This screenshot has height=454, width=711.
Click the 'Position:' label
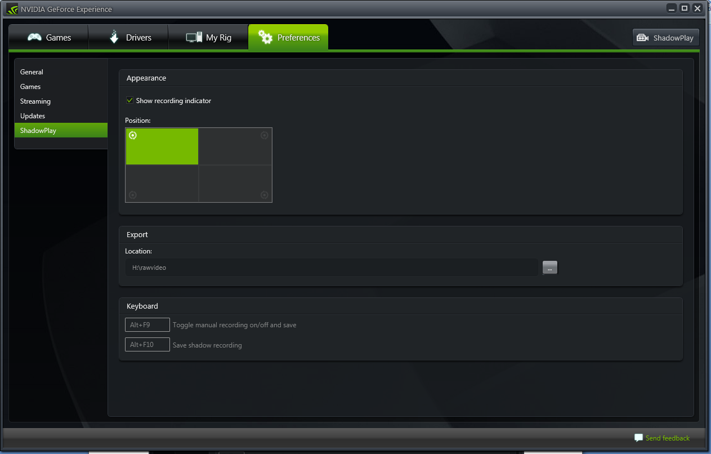[138, 121]
